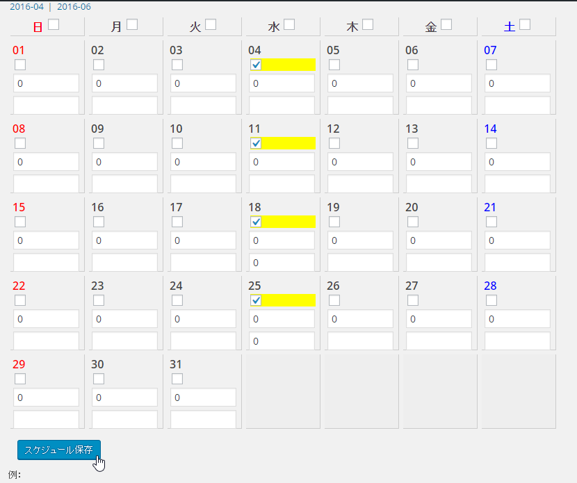Click the first input field under day 23

coord(124,319)
